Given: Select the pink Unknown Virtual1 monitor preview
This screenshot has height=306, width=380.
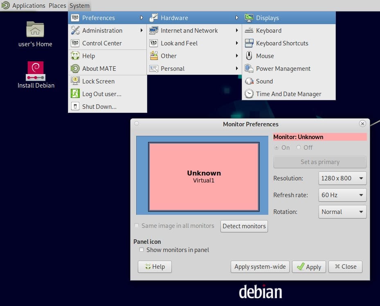Looking at the screenshot, I should pyautogui.click(x=204, y=176).
